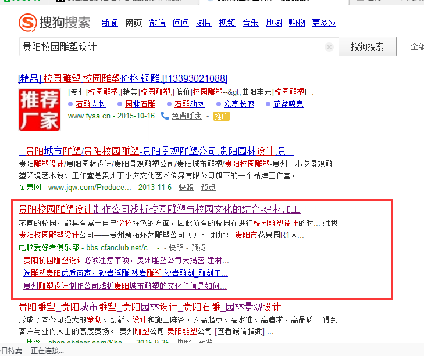Screen dimensions: 424x356
Task: Open the 凉亭长廊 sublink
Action: [239, 105]
